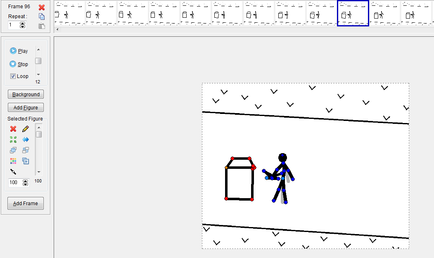Decrease the Repeat count with the down arrow
434x258 pixels.
[22, 26]
